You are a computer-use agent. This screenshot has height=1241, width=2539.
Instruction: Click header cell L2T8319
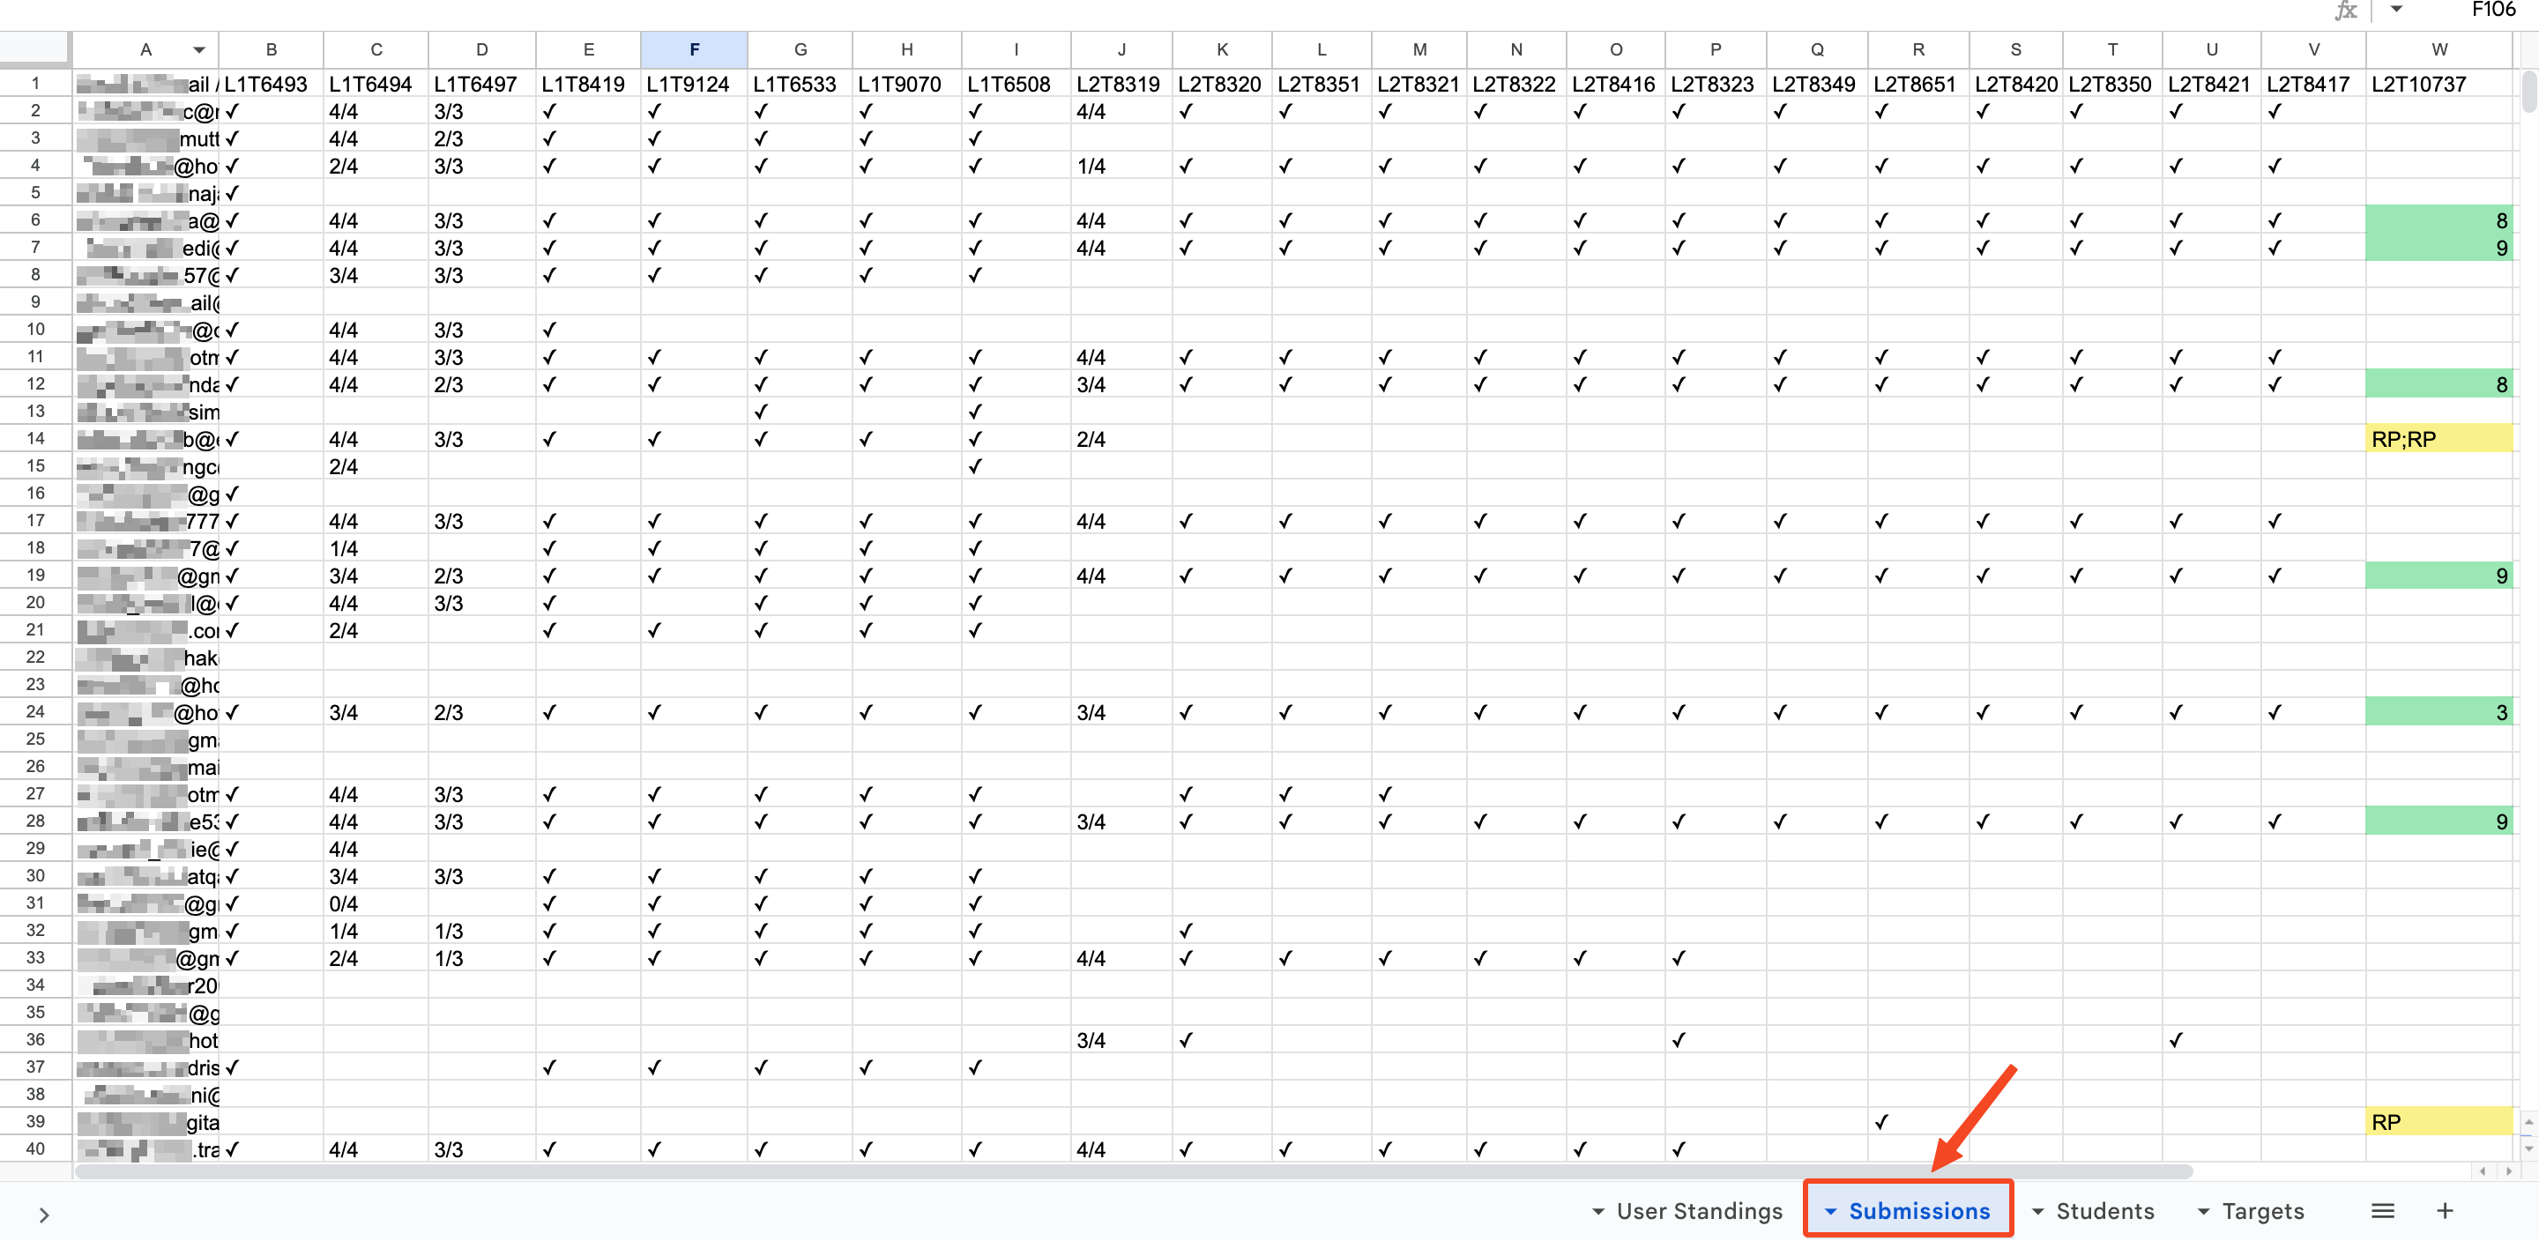point(1121,84)
